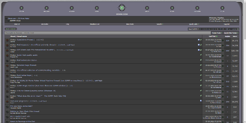Open the 3D Movie Maker breadcrumb link
Screen dimensions: 246x123
[24, 18]
